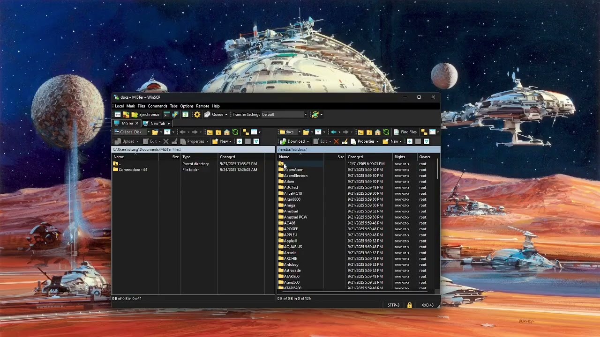Click the red X delete icon in remote toolbar
The image size is (600, 337).
tap(336, 141)
